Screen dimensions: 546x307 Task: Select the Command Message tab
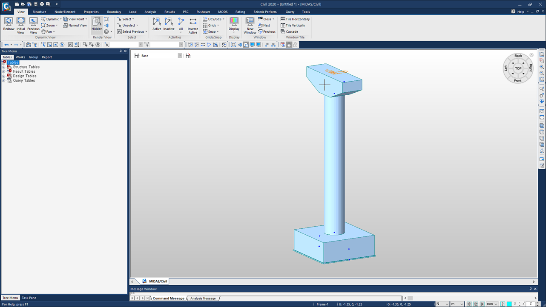(x=169, y=298)
